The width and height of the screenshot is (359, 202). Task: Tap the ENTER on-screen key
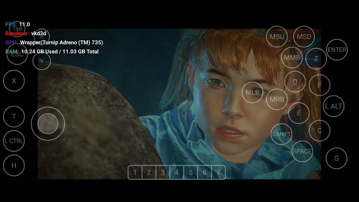tap(337, 50)
